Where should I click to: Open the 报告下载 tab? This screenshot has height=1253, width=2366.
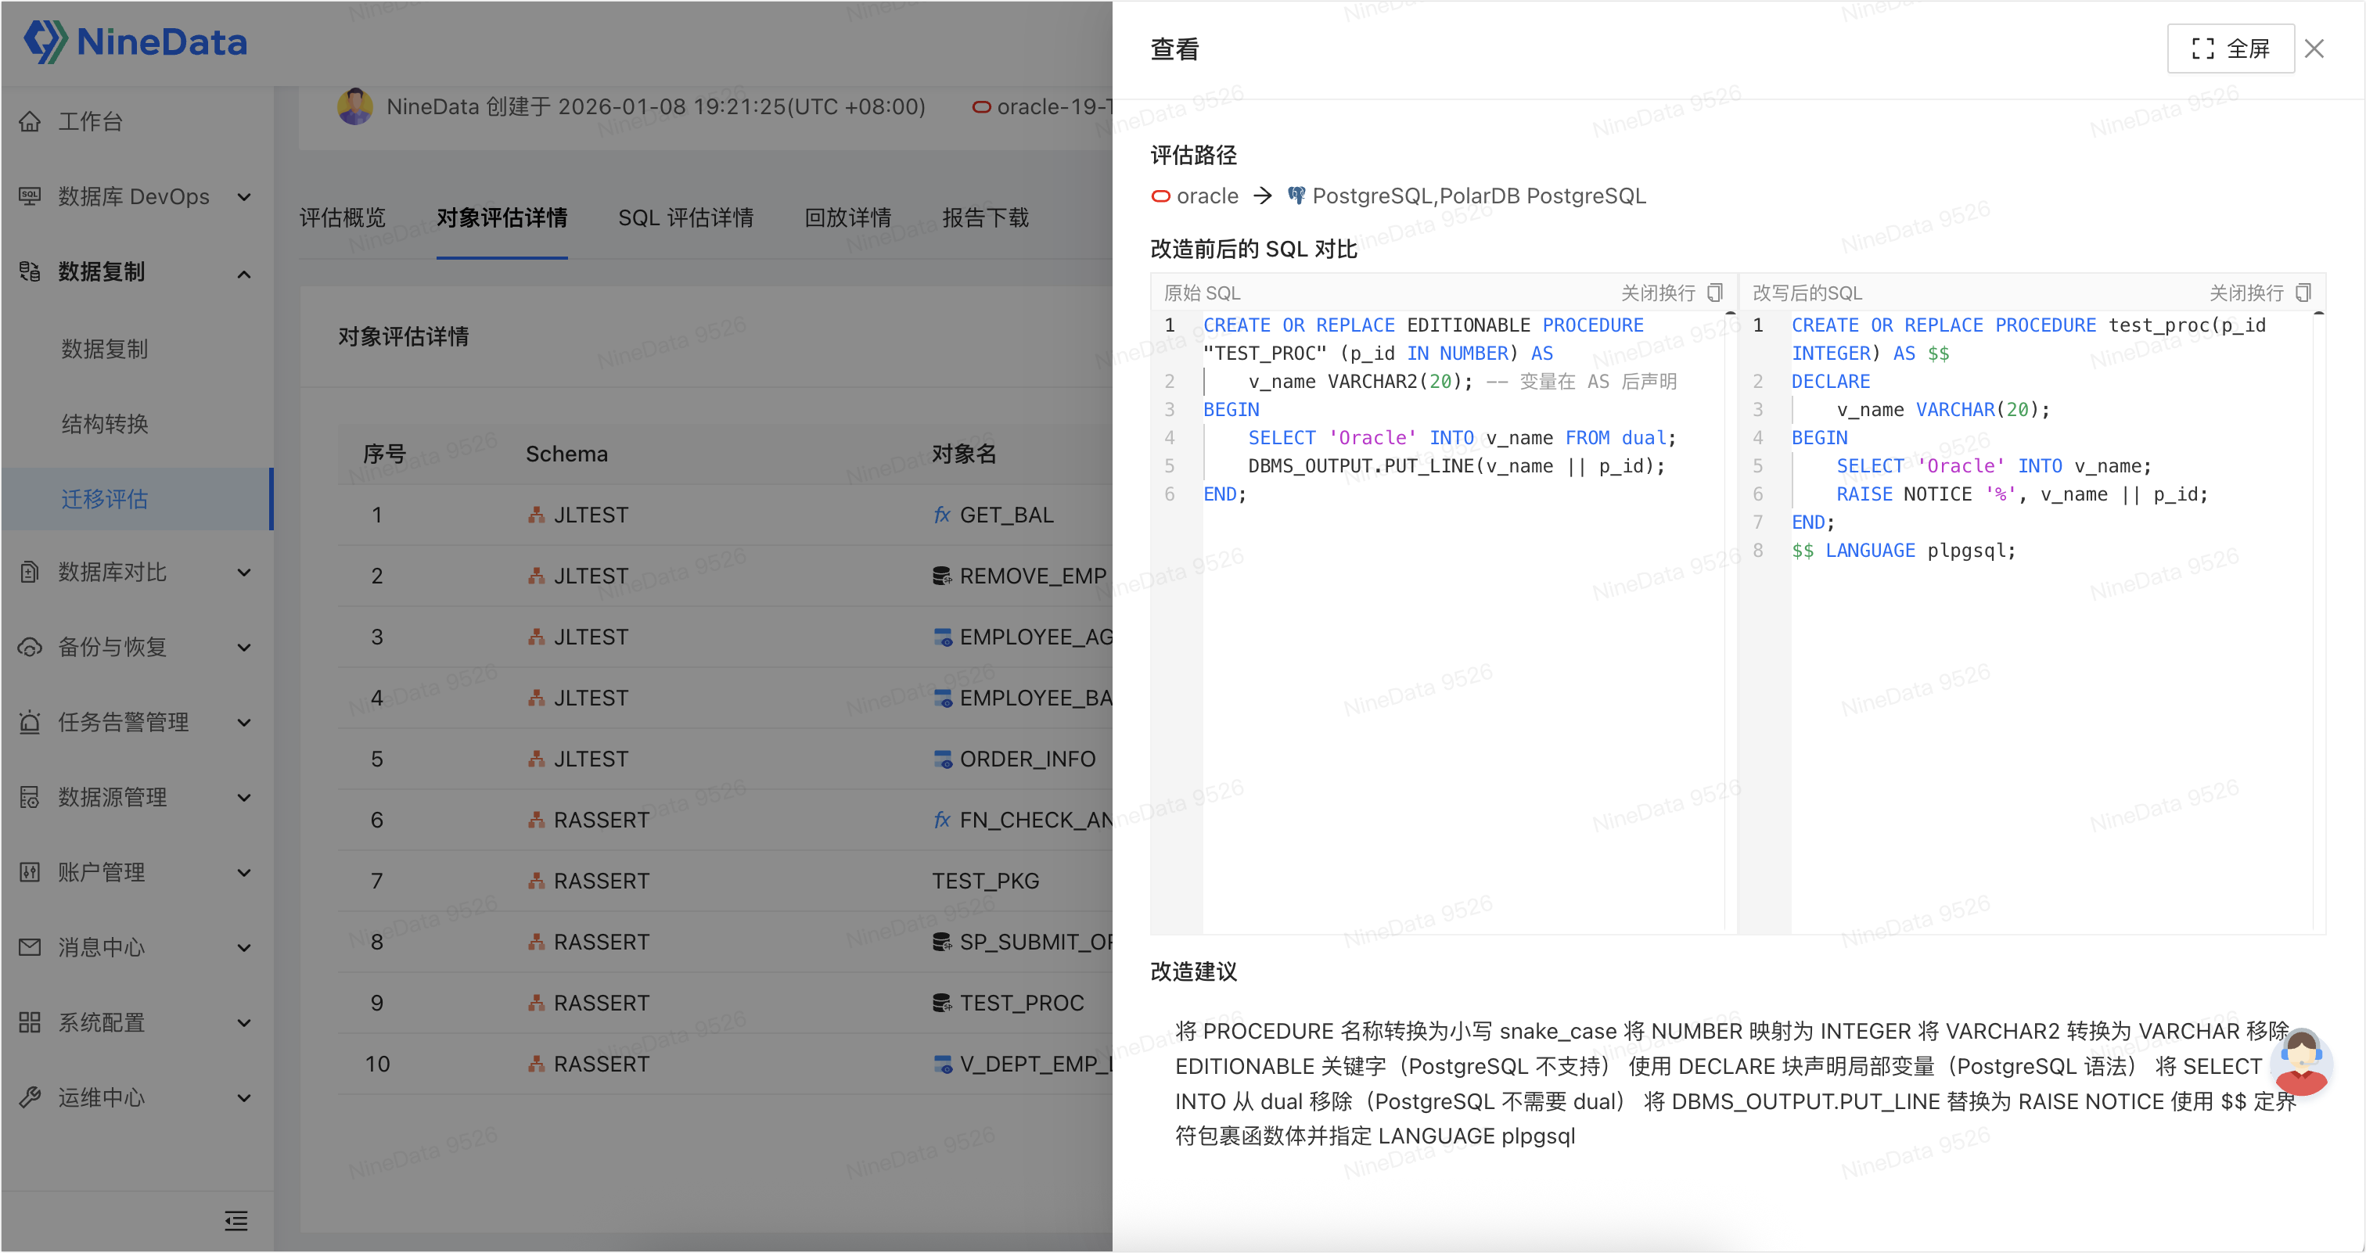[x=984, y=217]
